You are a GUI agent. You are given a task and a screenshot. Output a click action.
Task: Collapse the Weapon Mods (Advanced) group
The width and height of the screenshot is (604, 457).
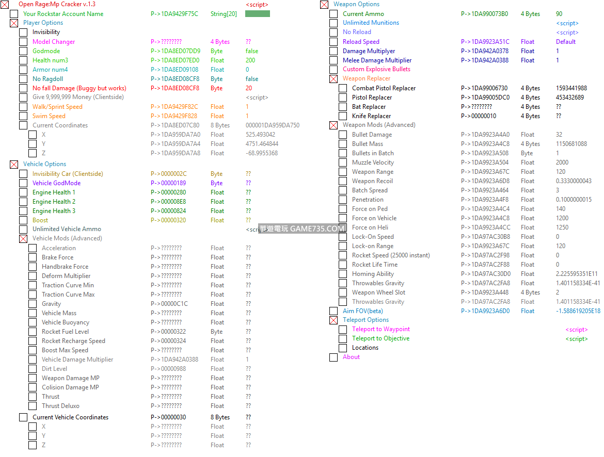tap(333, 125)
